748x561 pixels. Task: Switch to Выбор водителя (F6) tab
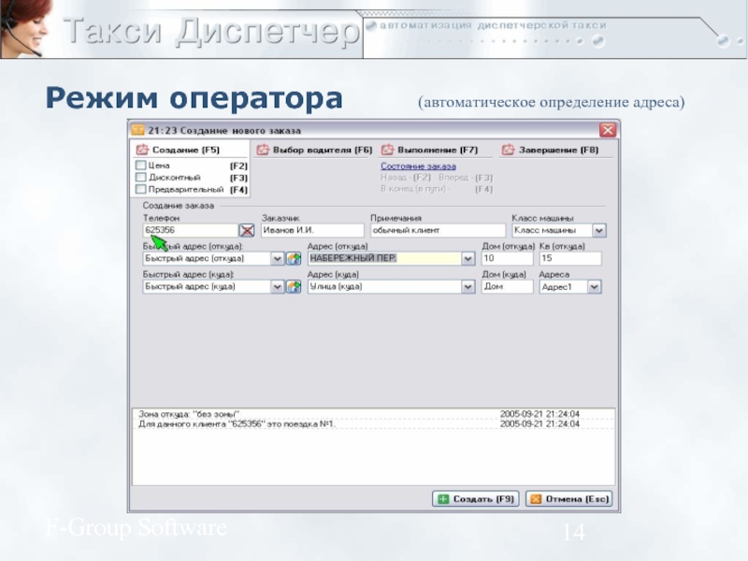coord(314,150)
